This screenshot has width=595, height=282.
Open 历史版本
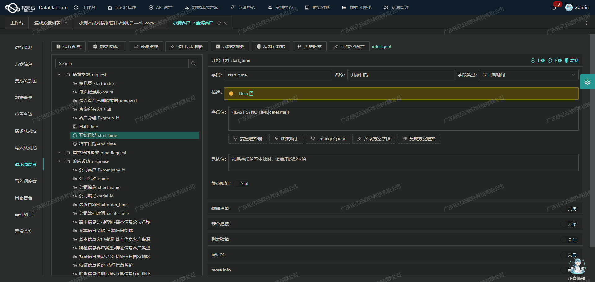310,46
